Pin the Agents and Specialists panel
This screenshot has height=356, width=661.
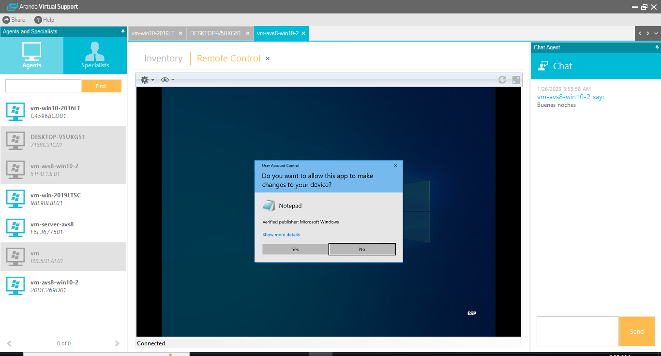coord(123,31)
